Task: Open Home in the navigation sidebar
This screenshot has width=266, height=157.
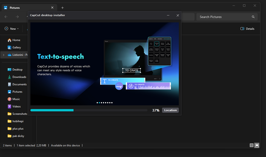Action: pyautogui.click(x=16, y=40)
